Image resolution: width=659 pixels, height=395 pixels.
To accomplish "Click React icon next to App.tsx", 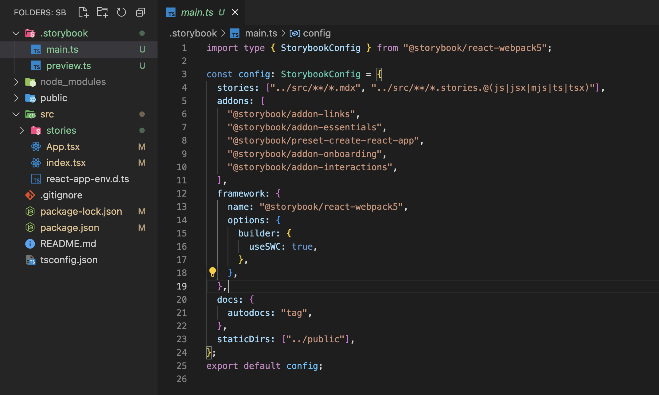I will (x=36, y=147).
